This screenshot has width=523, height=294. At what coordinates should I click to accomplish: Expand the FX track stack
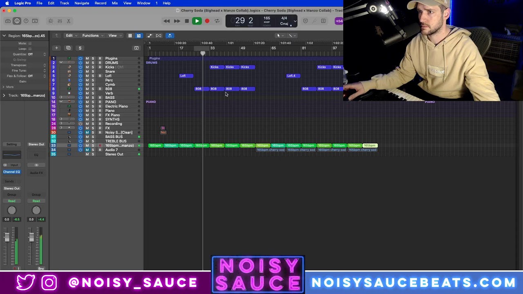[61, 128]
